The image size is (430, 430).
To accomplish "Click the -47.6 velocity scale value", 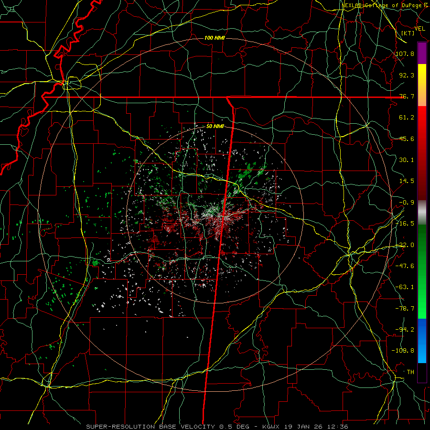I will [405, 266].
